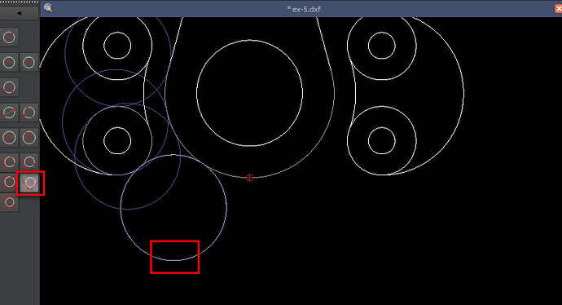Select the tangent circle tool left of the highlighted one

(9, 183)
